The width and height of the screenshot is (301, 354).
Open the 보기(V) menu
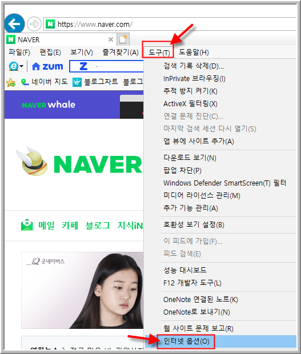point(82,53)
